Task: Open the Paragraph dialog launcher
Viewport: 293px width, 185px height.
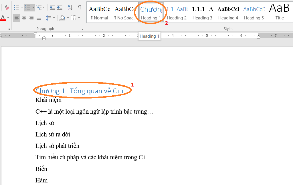Action: [x=82, y=29]
